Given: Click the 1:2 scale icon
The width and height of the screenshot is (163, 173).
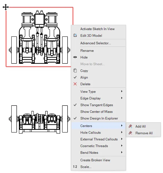Looking at the screenshot, I should tap(75, 167).
